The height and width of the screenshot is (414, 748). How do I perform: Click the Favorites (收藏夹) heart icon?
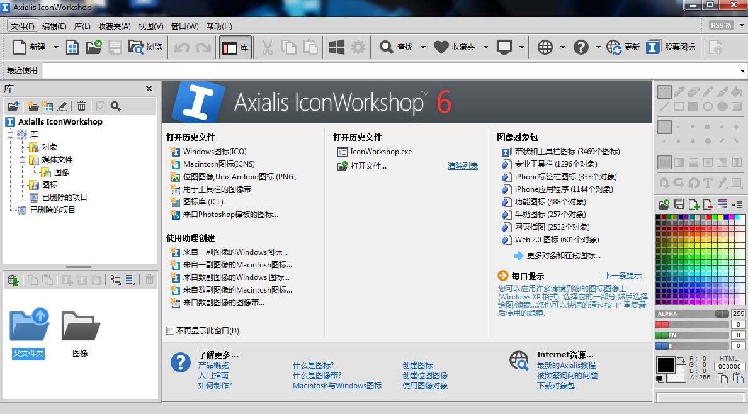(441, 47)
